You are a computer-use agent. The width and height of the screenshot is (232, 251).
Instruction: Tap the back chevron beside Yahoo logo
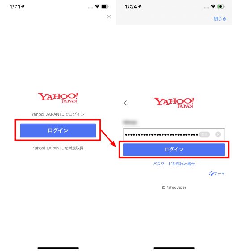(x=125, y=103)
